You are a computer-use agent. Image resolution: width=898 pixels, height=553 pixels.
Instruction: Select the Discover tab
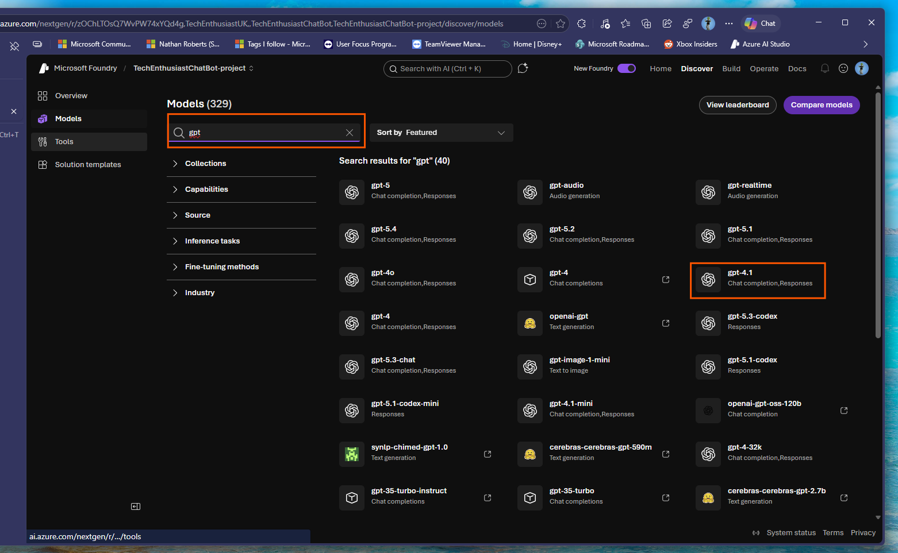[x=697, y=68]
